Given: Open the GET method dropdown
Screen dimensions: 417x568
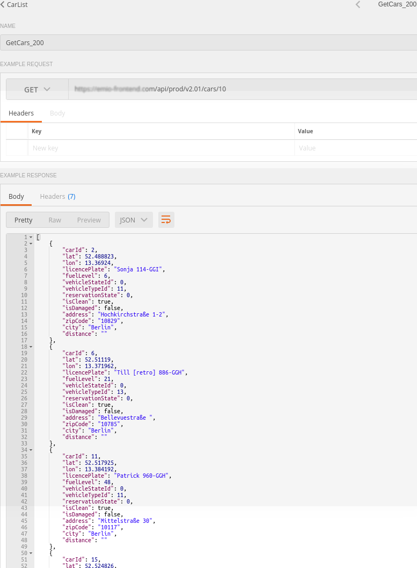Looking at the screenshot, I should click(x=37, y=89).
